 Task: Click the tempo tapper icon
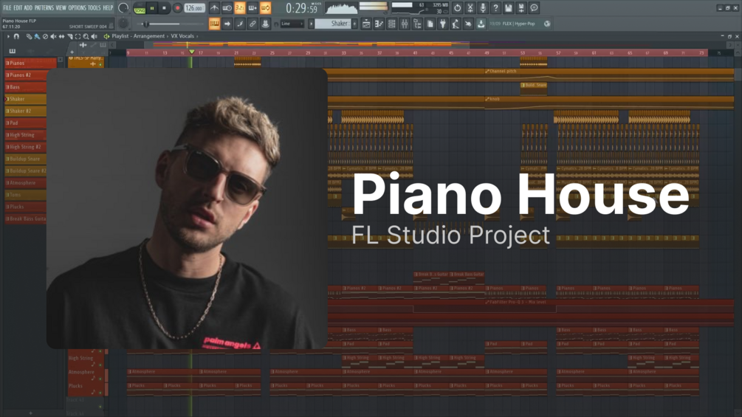(x=456, y=24)
